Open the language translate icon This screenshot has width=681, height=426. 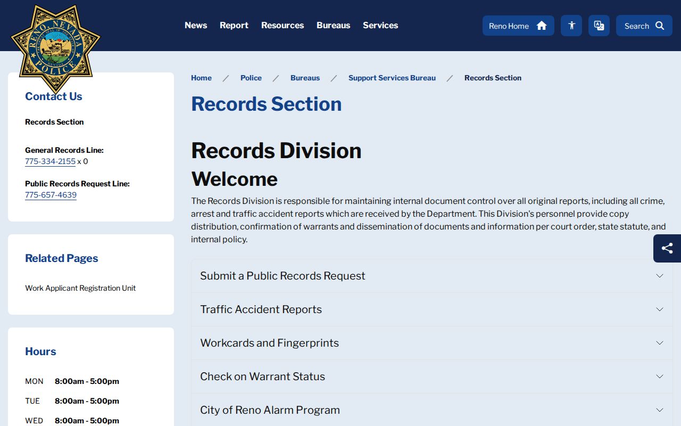(599, 26)
